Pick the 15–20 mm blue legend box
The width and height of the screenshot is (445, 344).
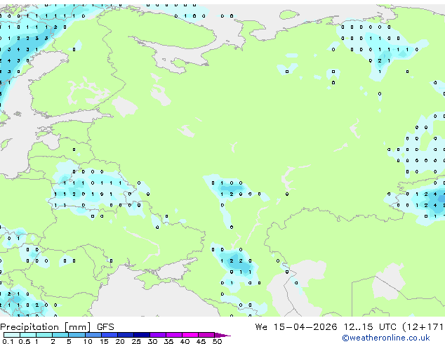[x=109, y=335]
